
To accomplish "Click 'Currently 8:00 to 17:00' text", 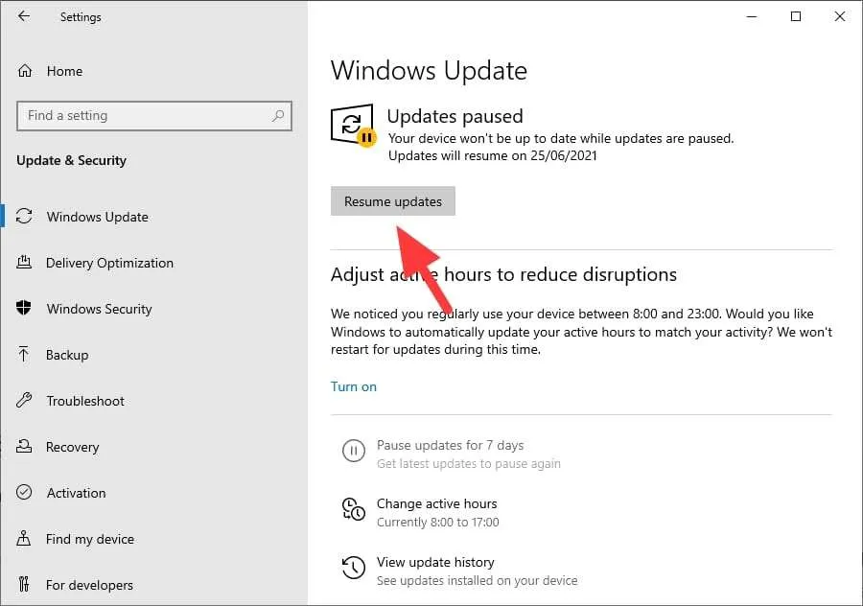I will click(438, 522).
